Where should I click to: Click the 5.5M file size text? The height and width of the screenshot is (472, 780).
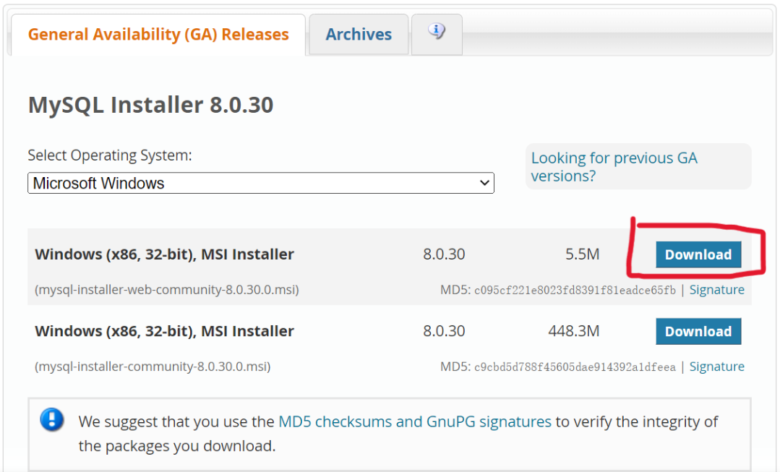point(582,254)
